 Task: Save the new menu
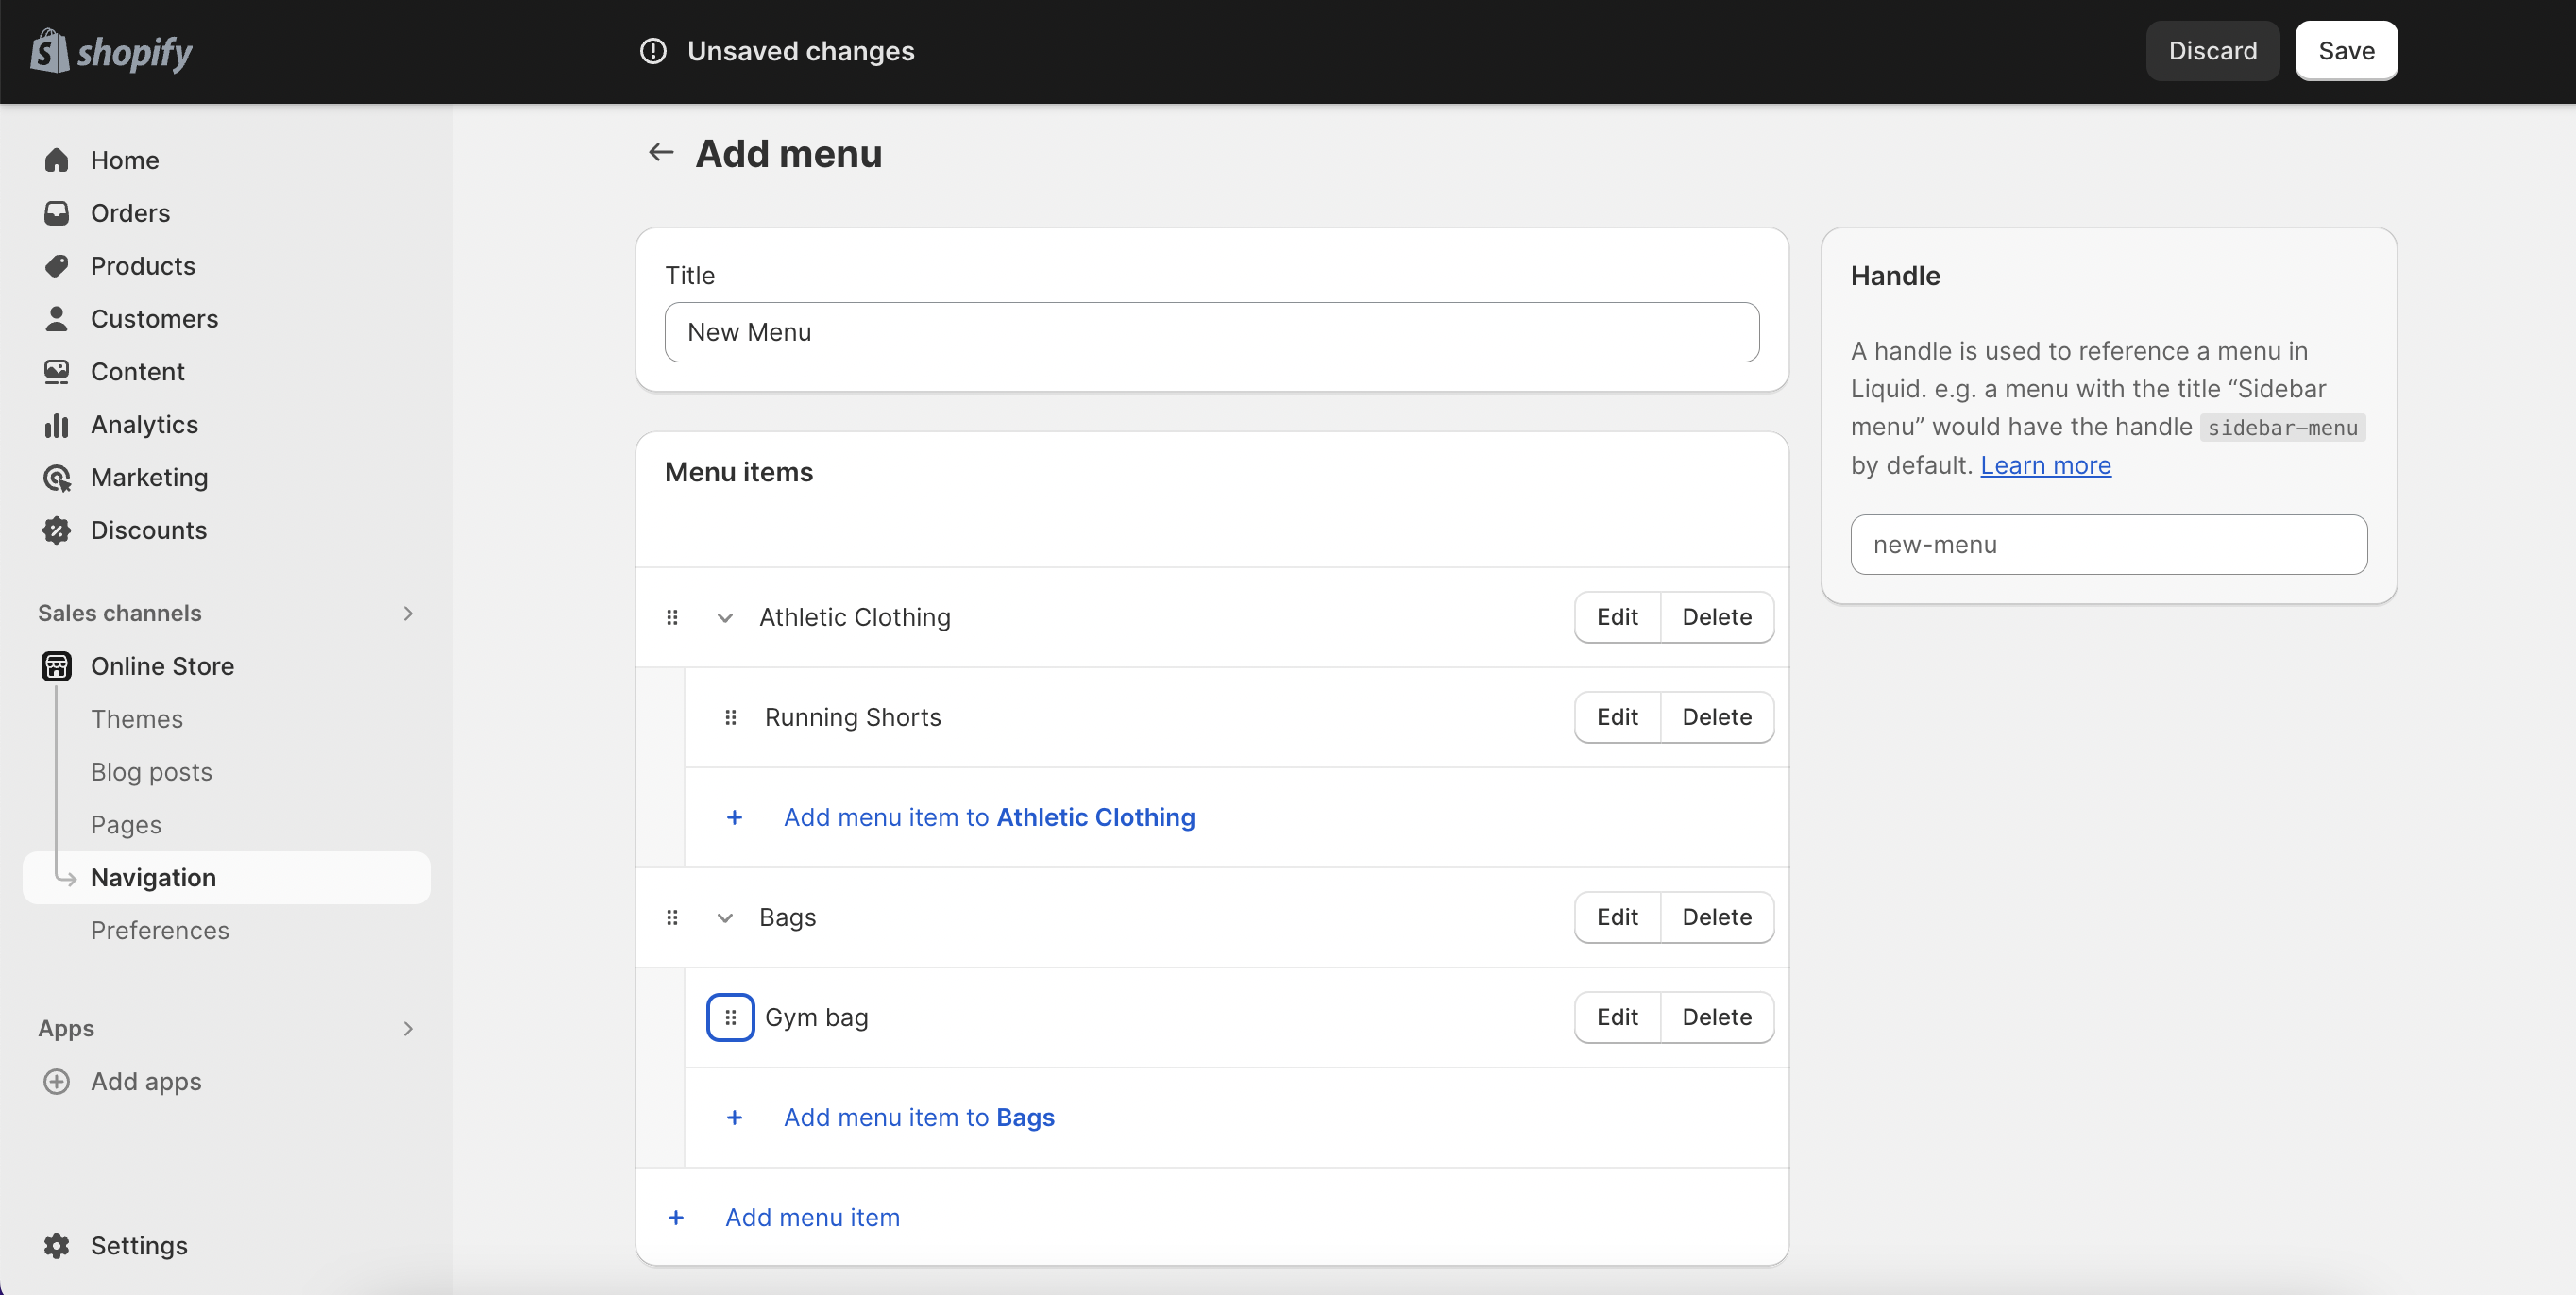2346,50
